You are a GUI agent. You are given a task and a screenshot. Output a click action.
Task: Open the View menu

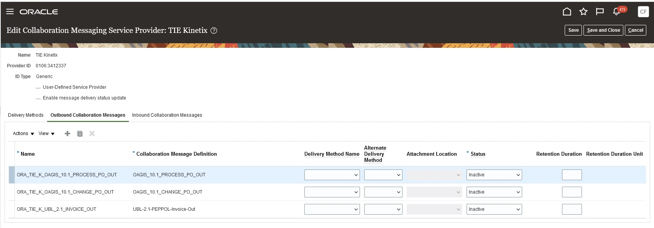coord(46,134)
